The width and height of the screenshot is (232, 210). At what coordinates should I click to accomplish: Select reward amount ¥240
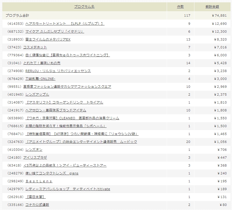222,173
